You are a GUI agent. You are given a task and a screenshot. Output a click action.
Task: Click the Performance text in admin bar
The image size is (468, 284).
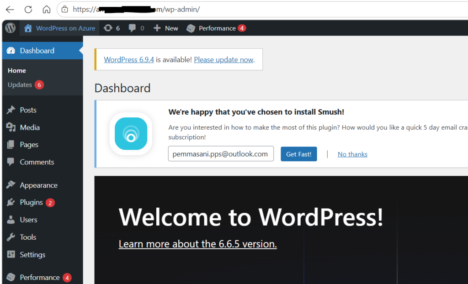[217, 28]
